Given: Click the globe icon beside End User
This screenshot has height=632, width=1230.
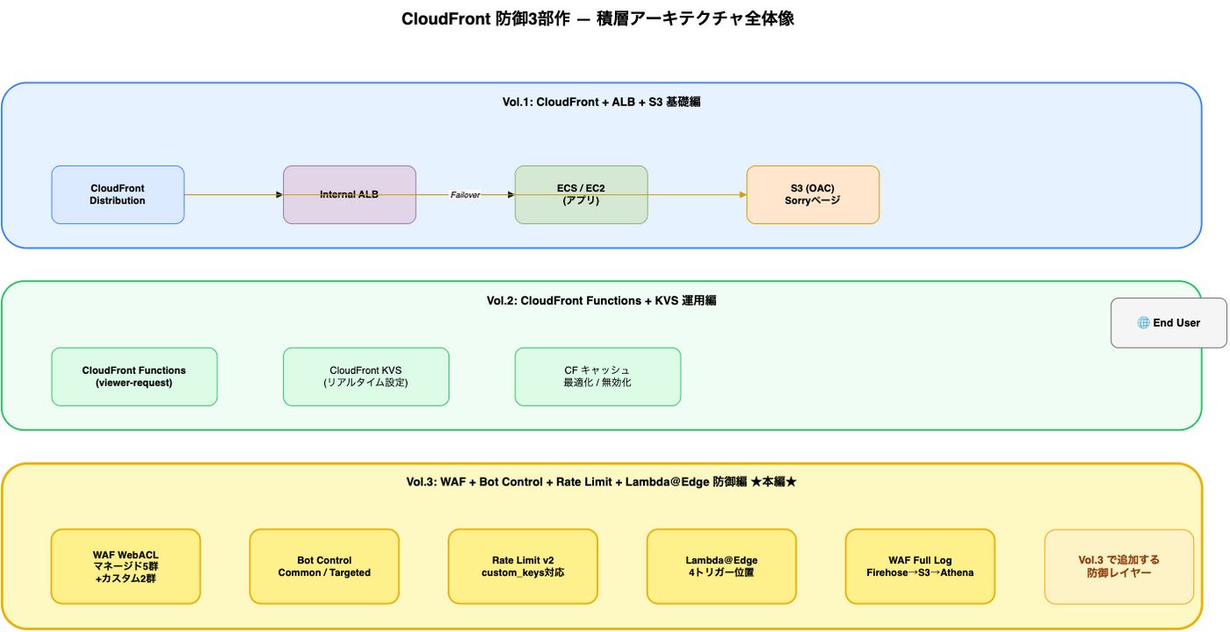Looking at the screenshot, I should point(1143,323).
